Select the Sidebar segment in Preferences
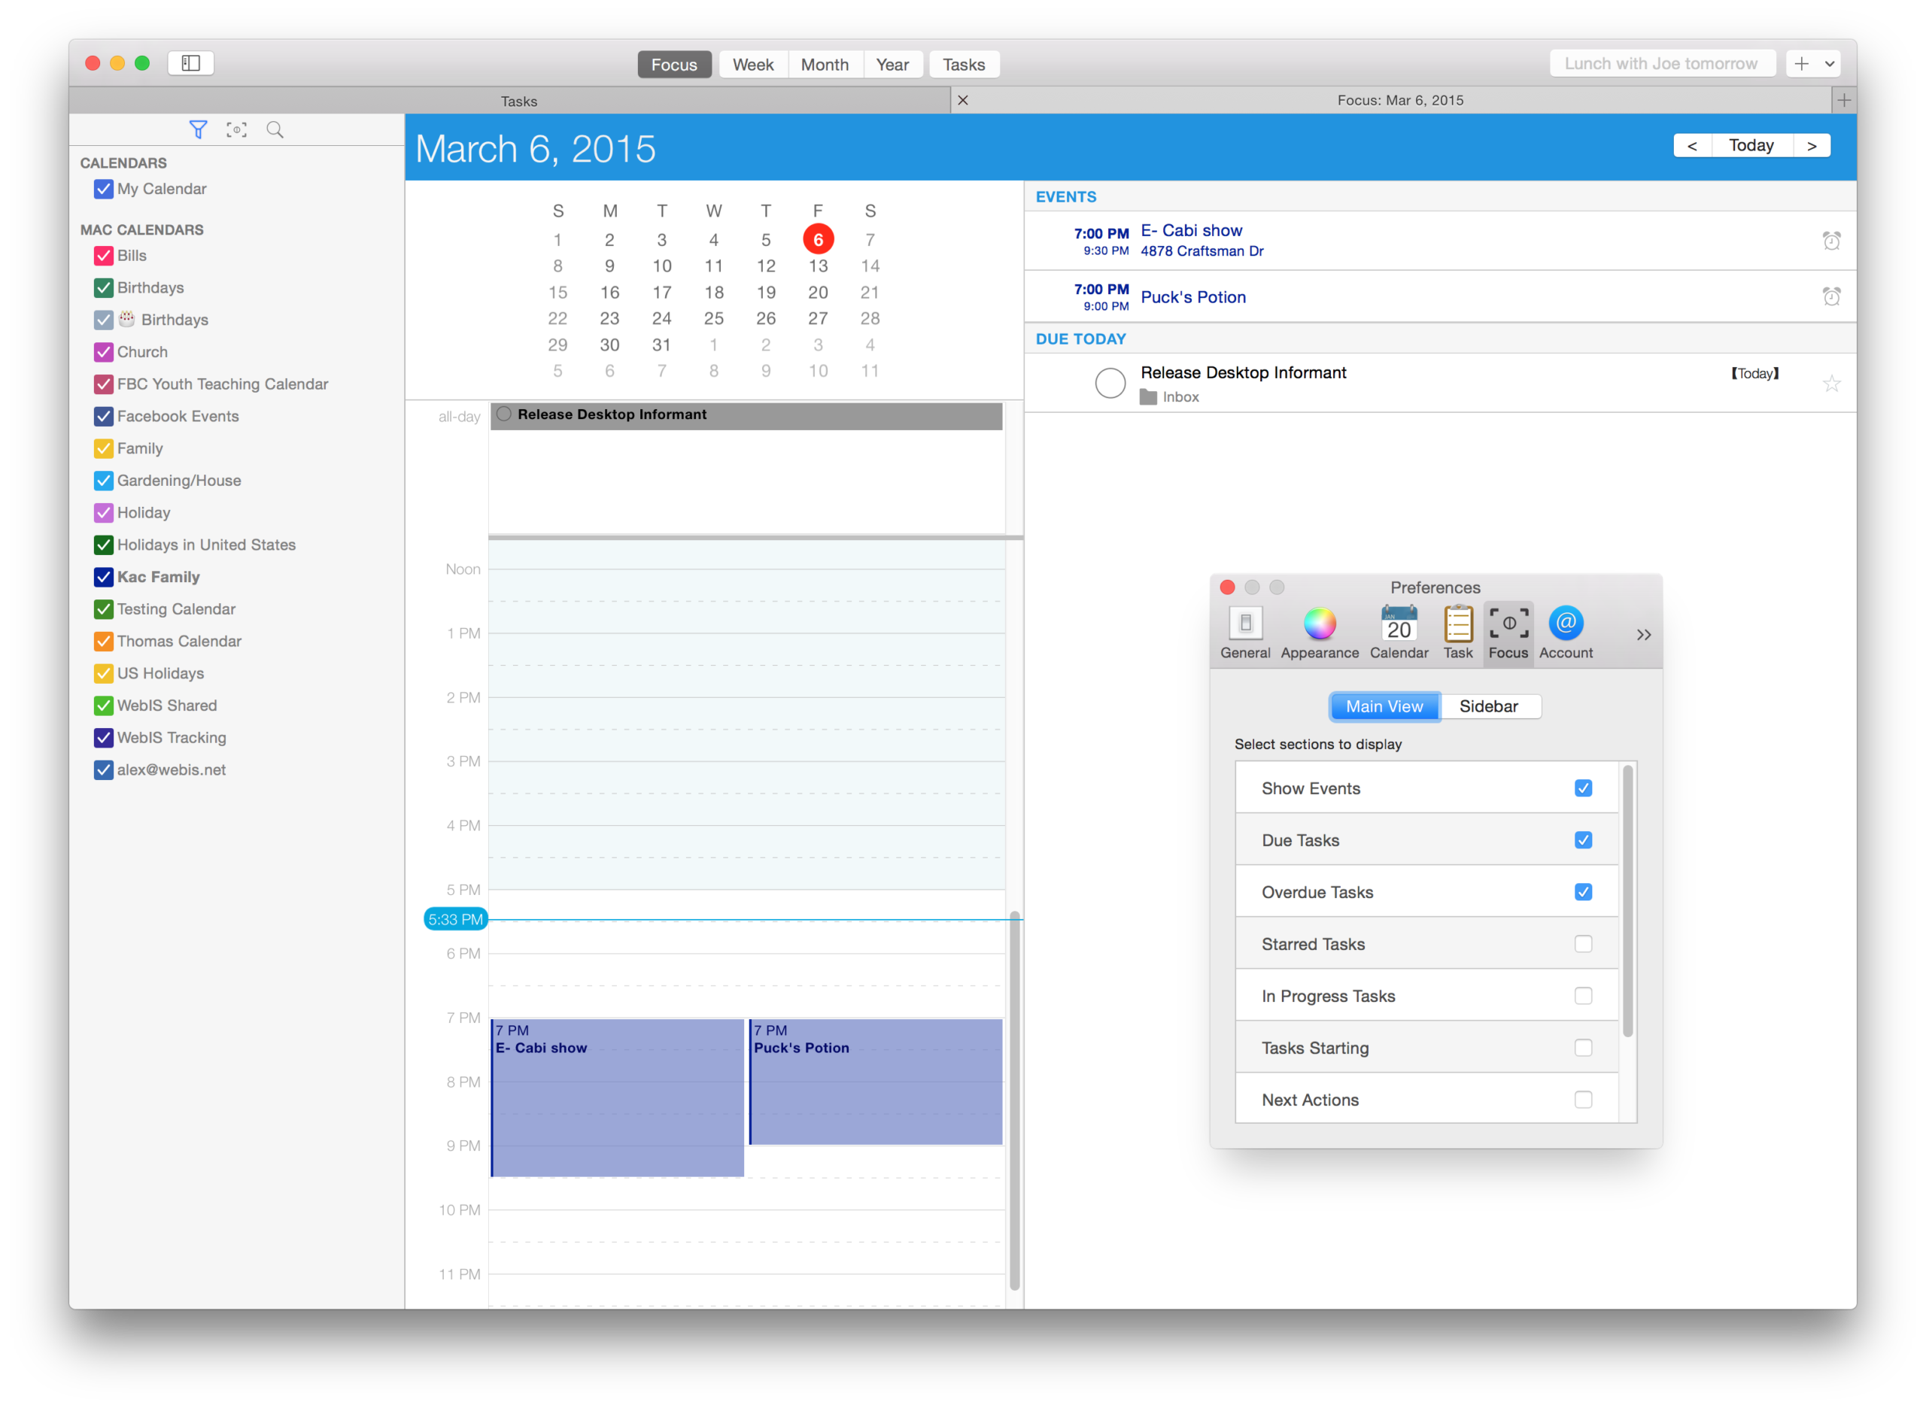The height and width of the screenshot is (1408, 1926). point(1488,706)
